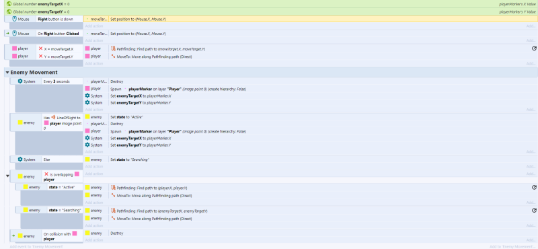Image resolution: width=538 pixels, height=249 pixels.
Task: Click 'Add action' under the enemy Destroy action
Action: point(94,240)
